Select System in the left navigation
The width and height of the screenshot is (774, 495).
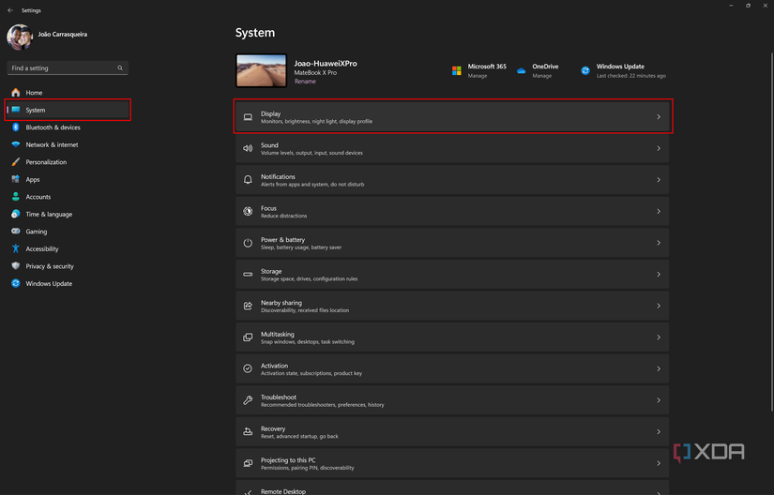(68, 110)
